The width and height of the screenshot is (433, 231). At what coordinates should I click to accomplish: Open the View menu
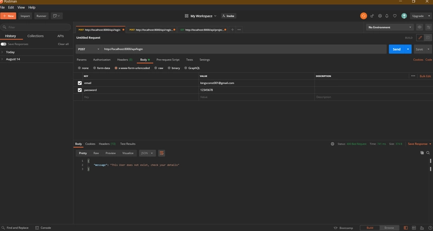pos(21,8)
